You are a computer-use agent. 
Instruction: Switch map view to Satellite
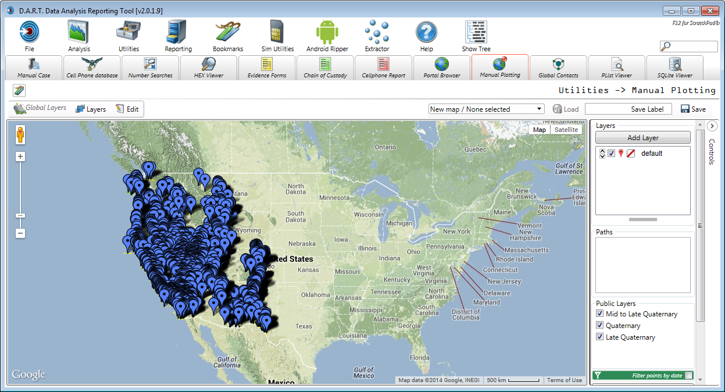566,130
